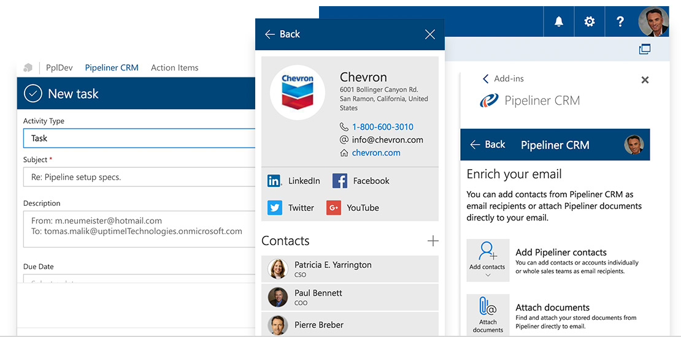Open contact Patricia E. Yarrington
The image size is (681, 337).
pos(350,269)
